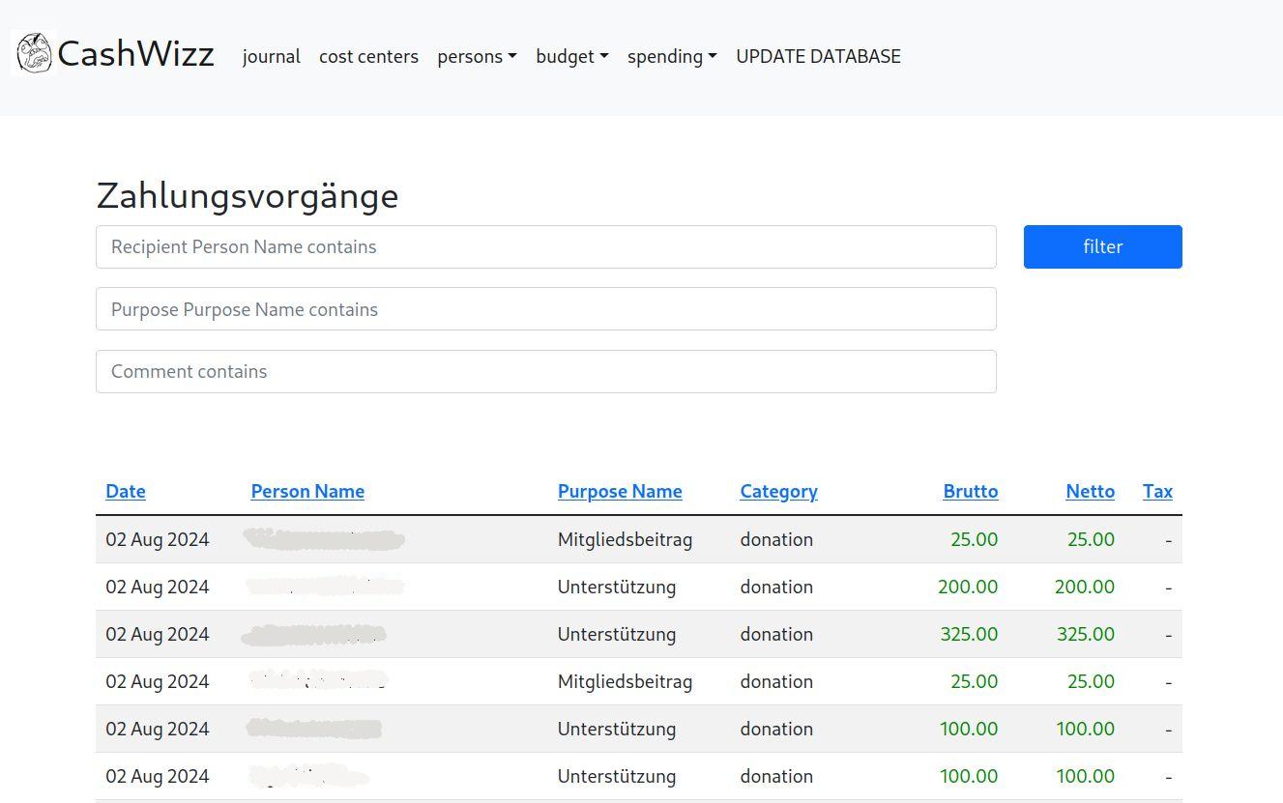Select the Netto value 200.00
This screenshot has width=1283, height=803.
(x=1085, y=587)
